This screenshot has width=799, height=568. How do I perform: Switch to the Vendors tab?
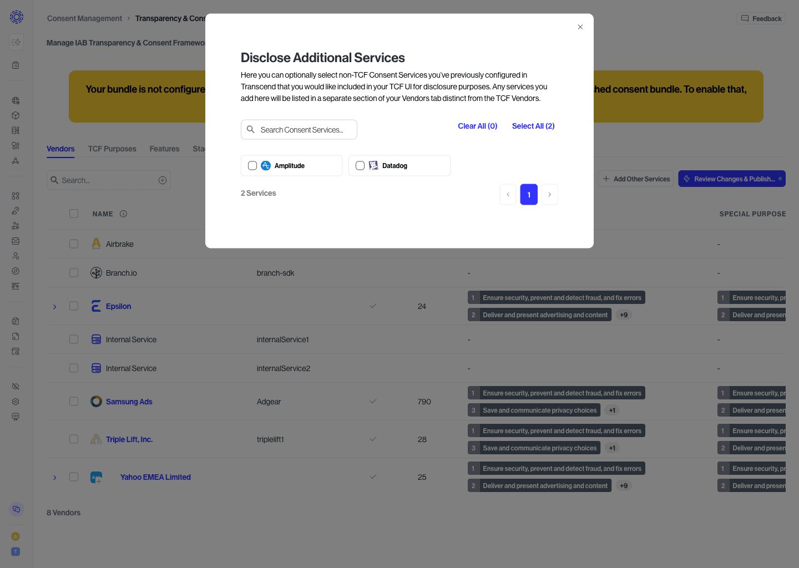(60, 149)
